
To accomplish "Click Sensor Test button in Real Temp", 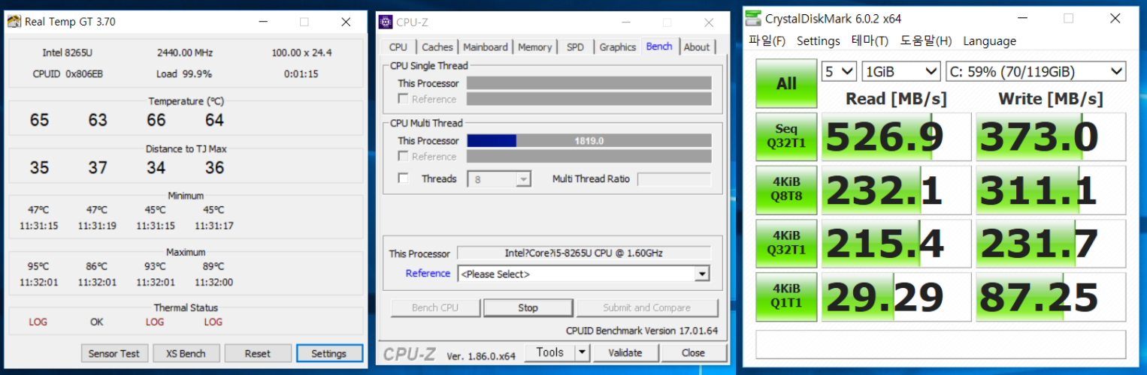I will pos(114,353).
